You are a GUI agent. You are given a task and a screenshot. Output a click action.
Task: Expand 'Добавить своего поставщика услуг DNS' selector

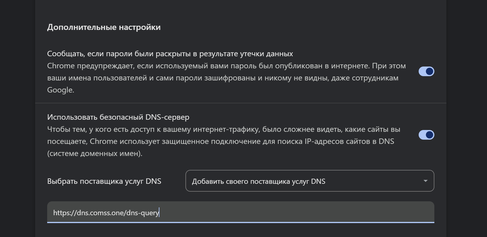(310, 181)
